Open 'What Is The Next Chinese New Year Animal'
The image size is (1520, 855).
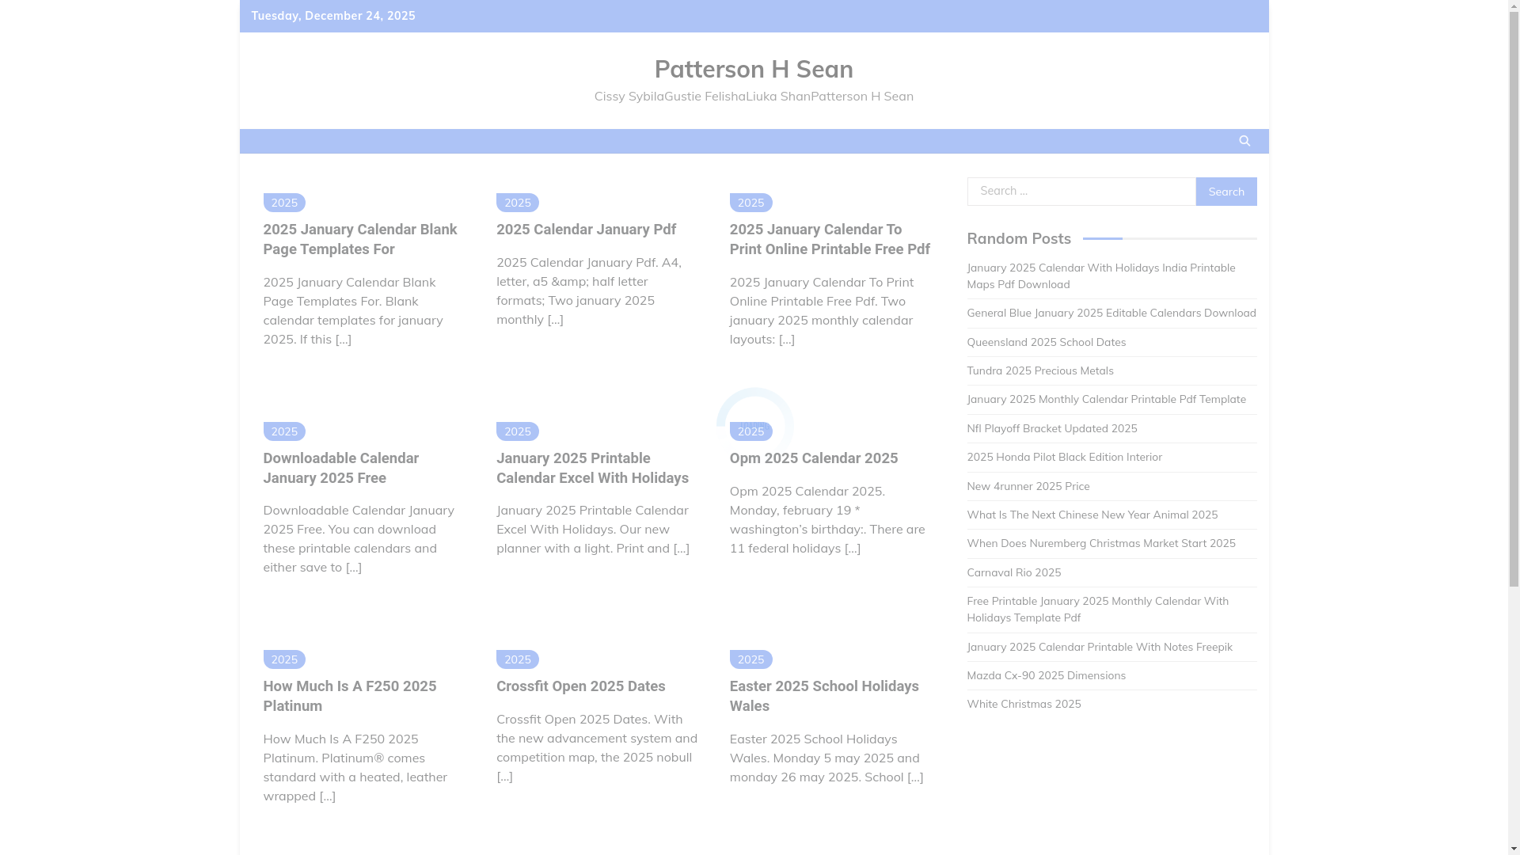1092,515
